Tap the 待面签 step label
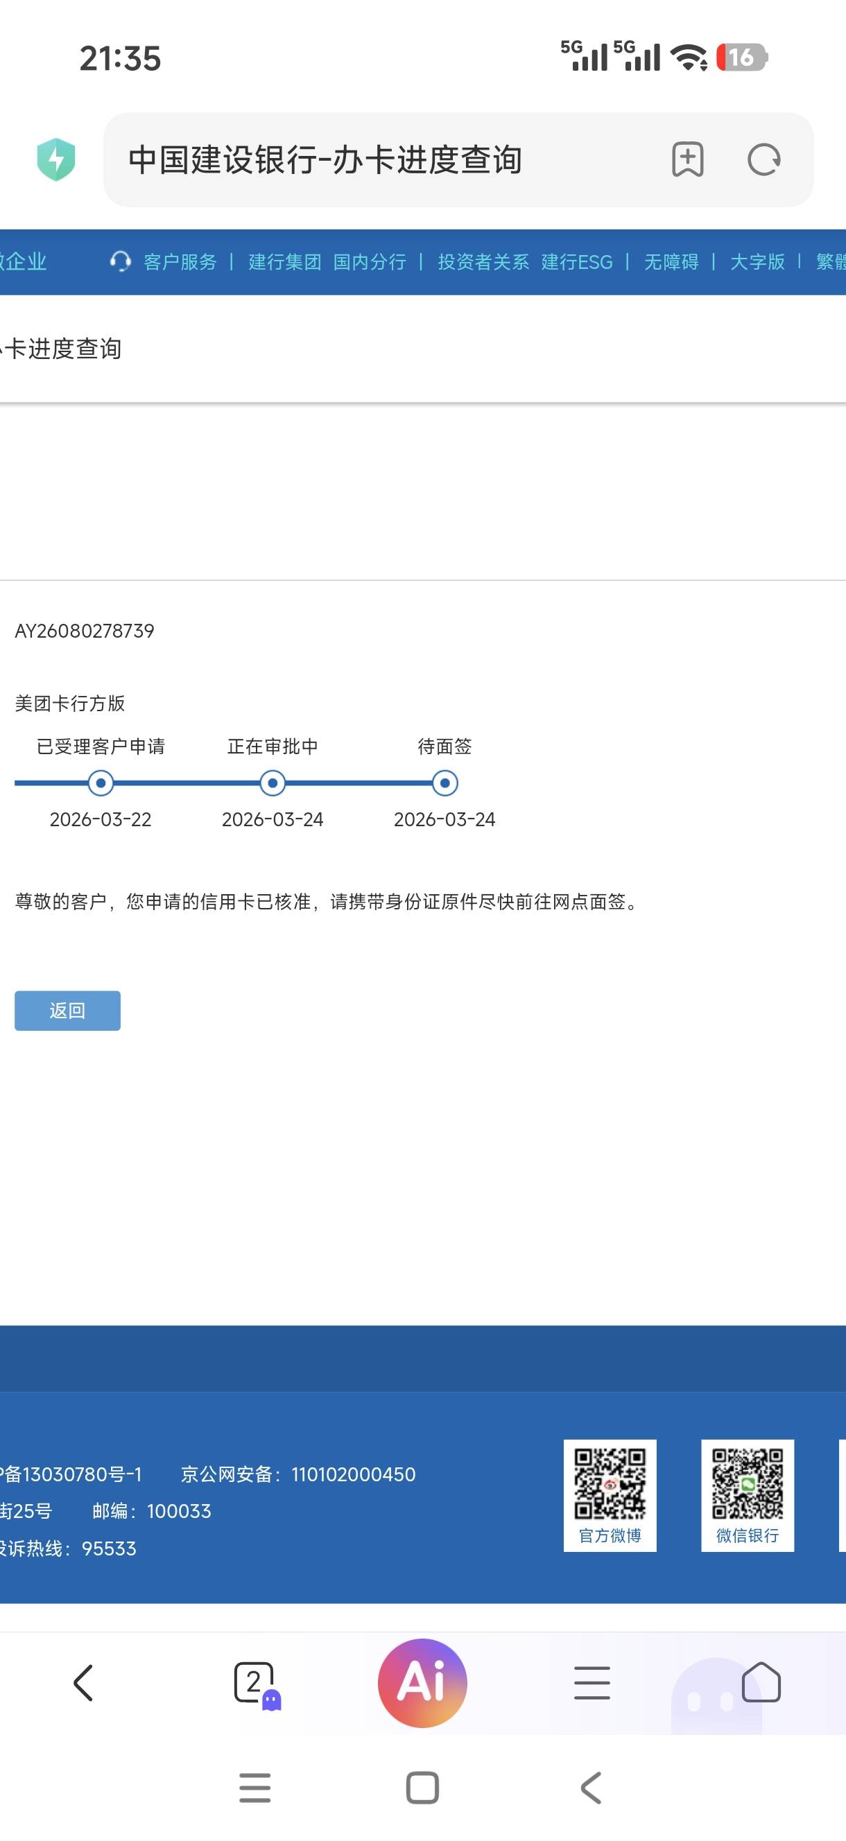The height and width of the screenshot is (1841, 846). point(444,747)
